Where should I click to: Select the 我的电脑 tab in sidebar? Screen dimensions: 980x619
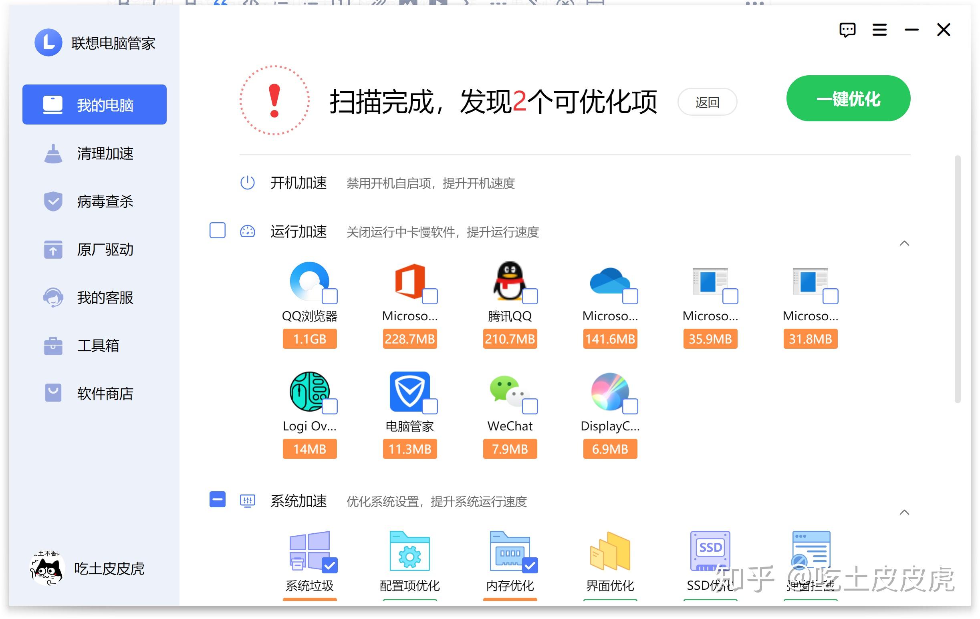click(95, 105)
